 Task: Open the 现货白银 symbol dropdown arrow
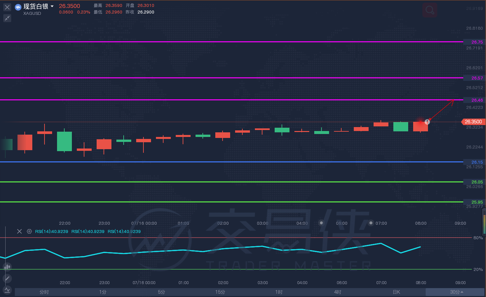pos(52,6)
